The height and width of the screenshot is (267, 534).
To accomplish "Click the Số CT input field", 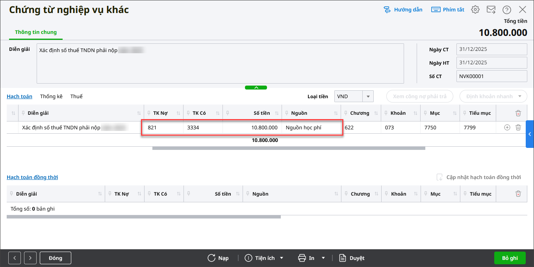I will pos(491,76).
